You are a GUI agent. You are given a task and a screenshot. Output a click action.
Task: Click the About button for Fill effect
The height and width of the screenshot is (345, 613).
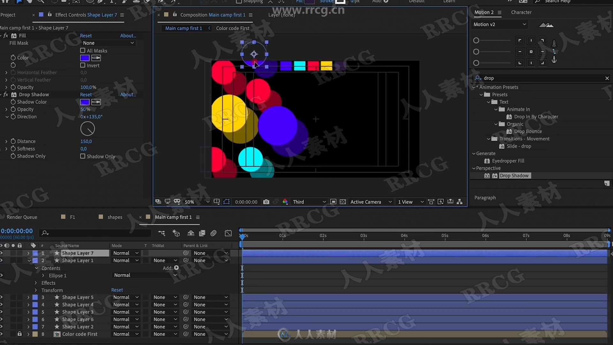(128, 35)
